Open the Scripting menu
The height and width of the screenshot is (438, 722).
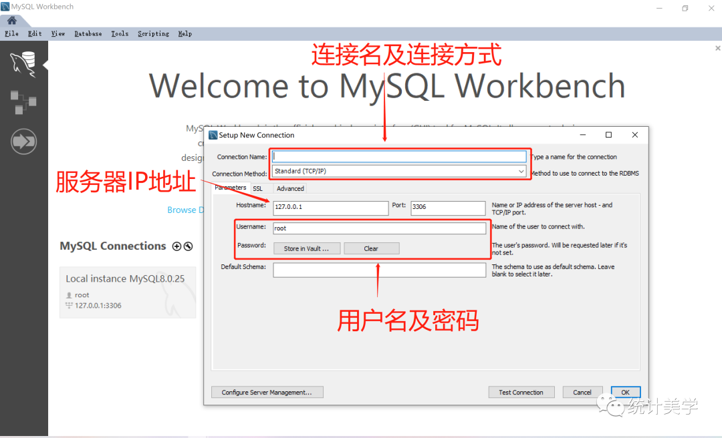(153, 33)
